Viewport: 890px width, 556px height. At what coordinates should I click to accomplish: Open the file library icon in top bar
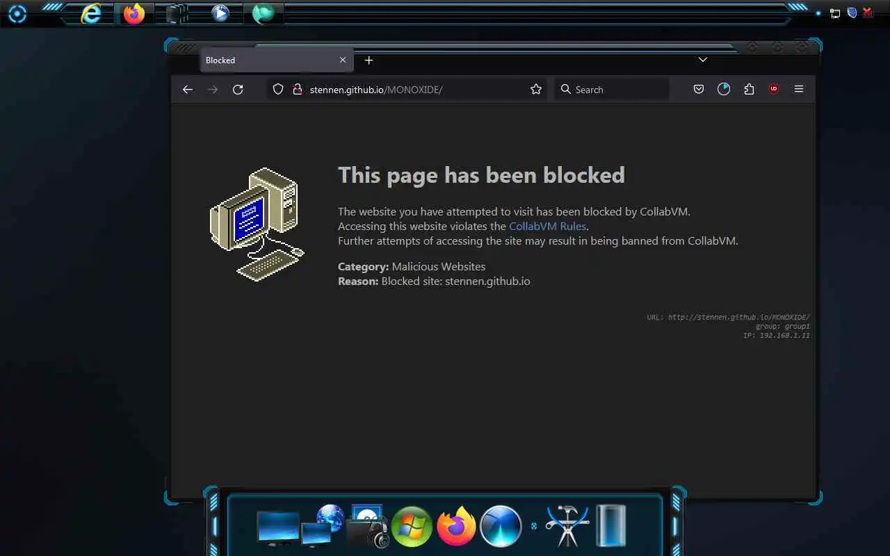click(x=177, y=13)
